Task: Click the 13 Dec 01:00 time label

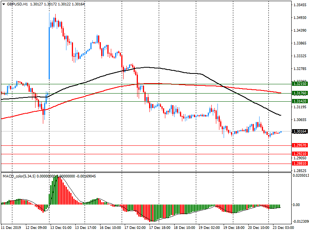Action: pos(61,228)
